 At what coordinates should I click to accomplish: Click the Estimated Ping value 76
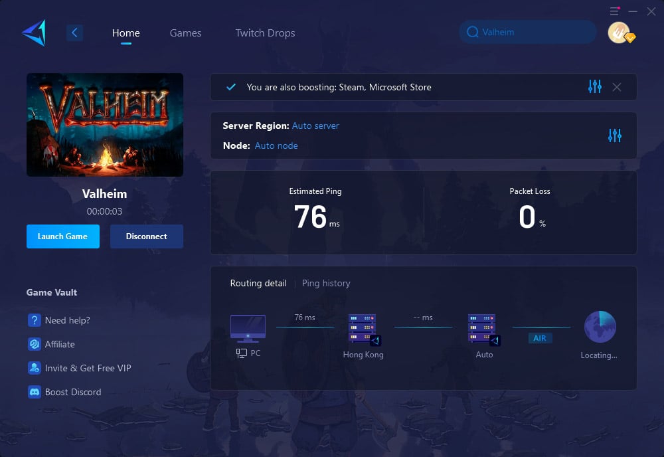[x=310, y=217]
